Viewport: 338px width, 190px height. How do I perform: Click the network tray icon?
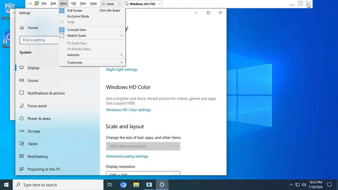tap(297, 185)
